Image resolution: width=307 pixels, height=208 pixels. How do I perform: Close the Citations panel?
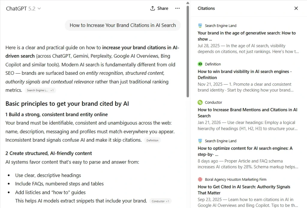coord(296,8)
